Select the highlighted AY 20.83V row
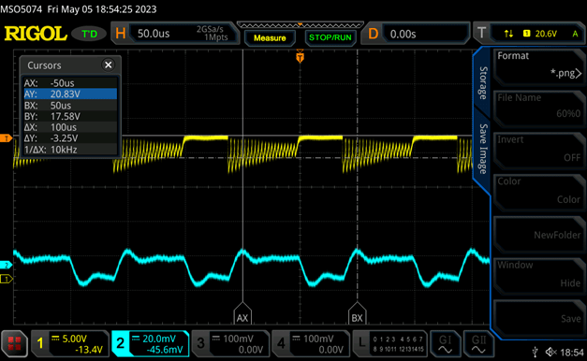The height and width of the screenshot is (361, 587). (70, 94)
